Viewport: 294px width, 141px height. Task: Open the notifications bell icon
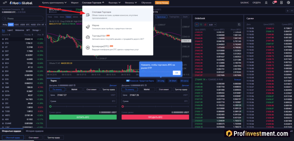(x=273, y=3)
